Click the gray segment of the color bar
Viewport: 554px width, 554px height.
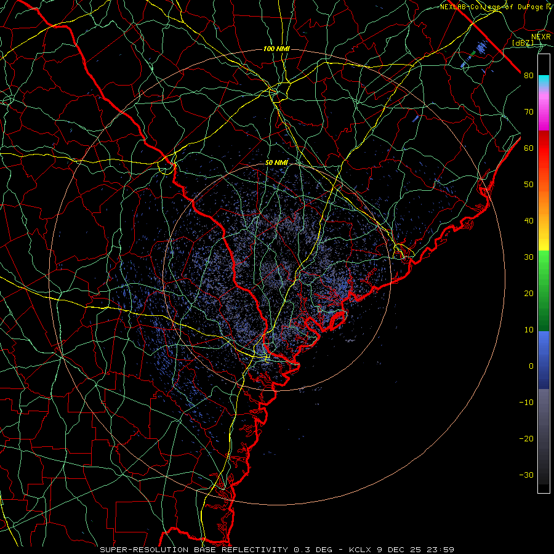click(544, 436)
